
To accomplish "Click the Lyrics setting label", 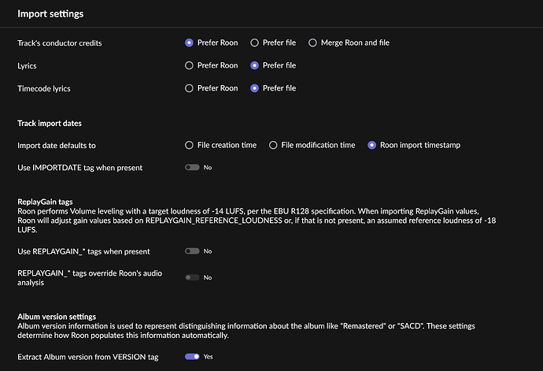I will pyautogui.click(x=27, y=66).
